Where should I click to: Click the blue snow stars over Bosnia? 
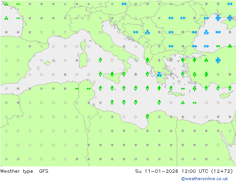pyautogui.click(x=135, y=32)
